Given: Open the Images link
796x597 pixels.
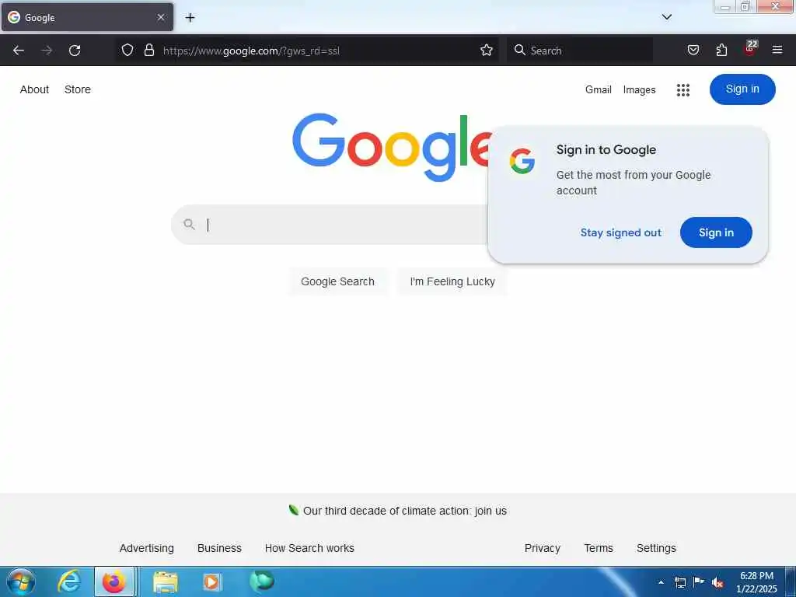Looking at the screenshot, I should 639,90.
